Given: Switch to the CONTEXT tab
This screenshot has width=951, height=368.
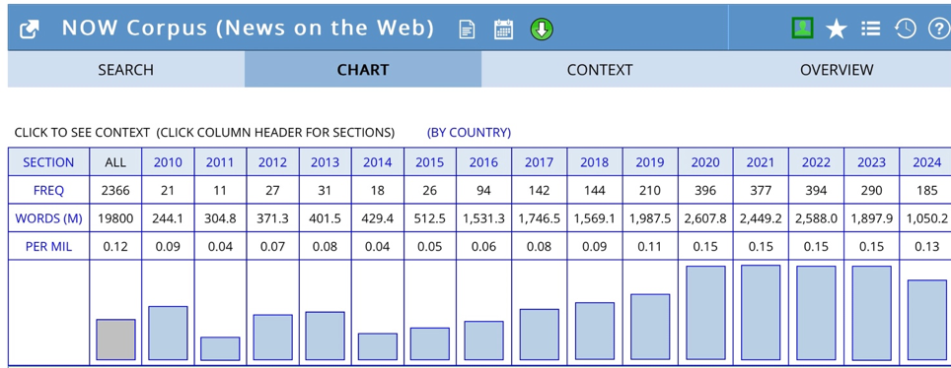Looking at the screenshot, I should click(600, 70).
